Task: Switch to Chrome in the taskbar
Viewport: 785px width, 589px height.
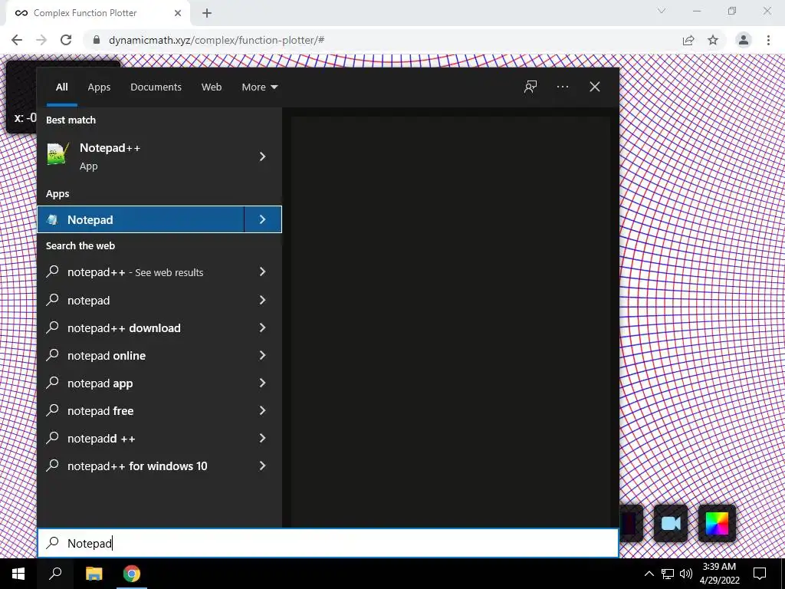Action: click(132, 574)
